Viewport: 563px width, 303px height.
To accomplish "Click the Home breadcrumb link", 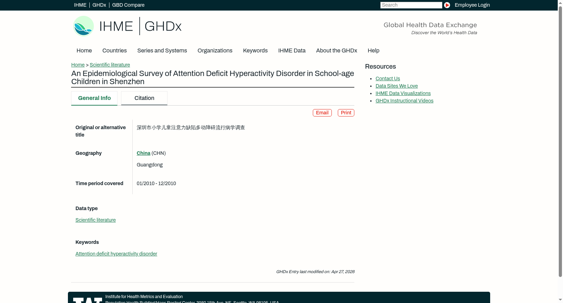I will [78, 65].
